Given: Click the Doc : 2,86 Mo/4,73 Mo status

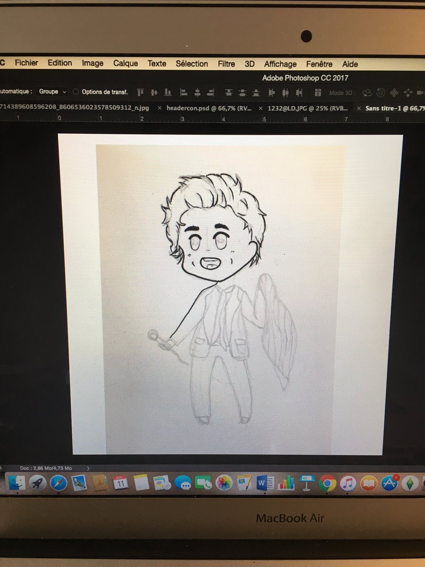Looking at the screenshot, I should 46,468.
